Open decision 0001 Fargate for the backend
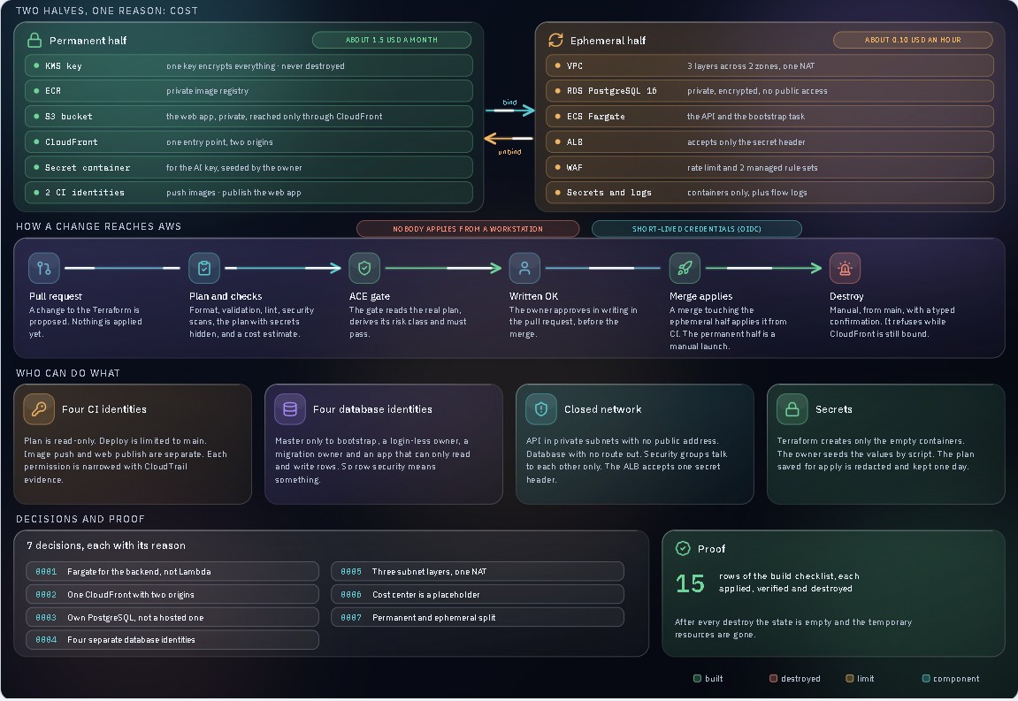This screenshot has width=1018, height=701. pos(172,572)
